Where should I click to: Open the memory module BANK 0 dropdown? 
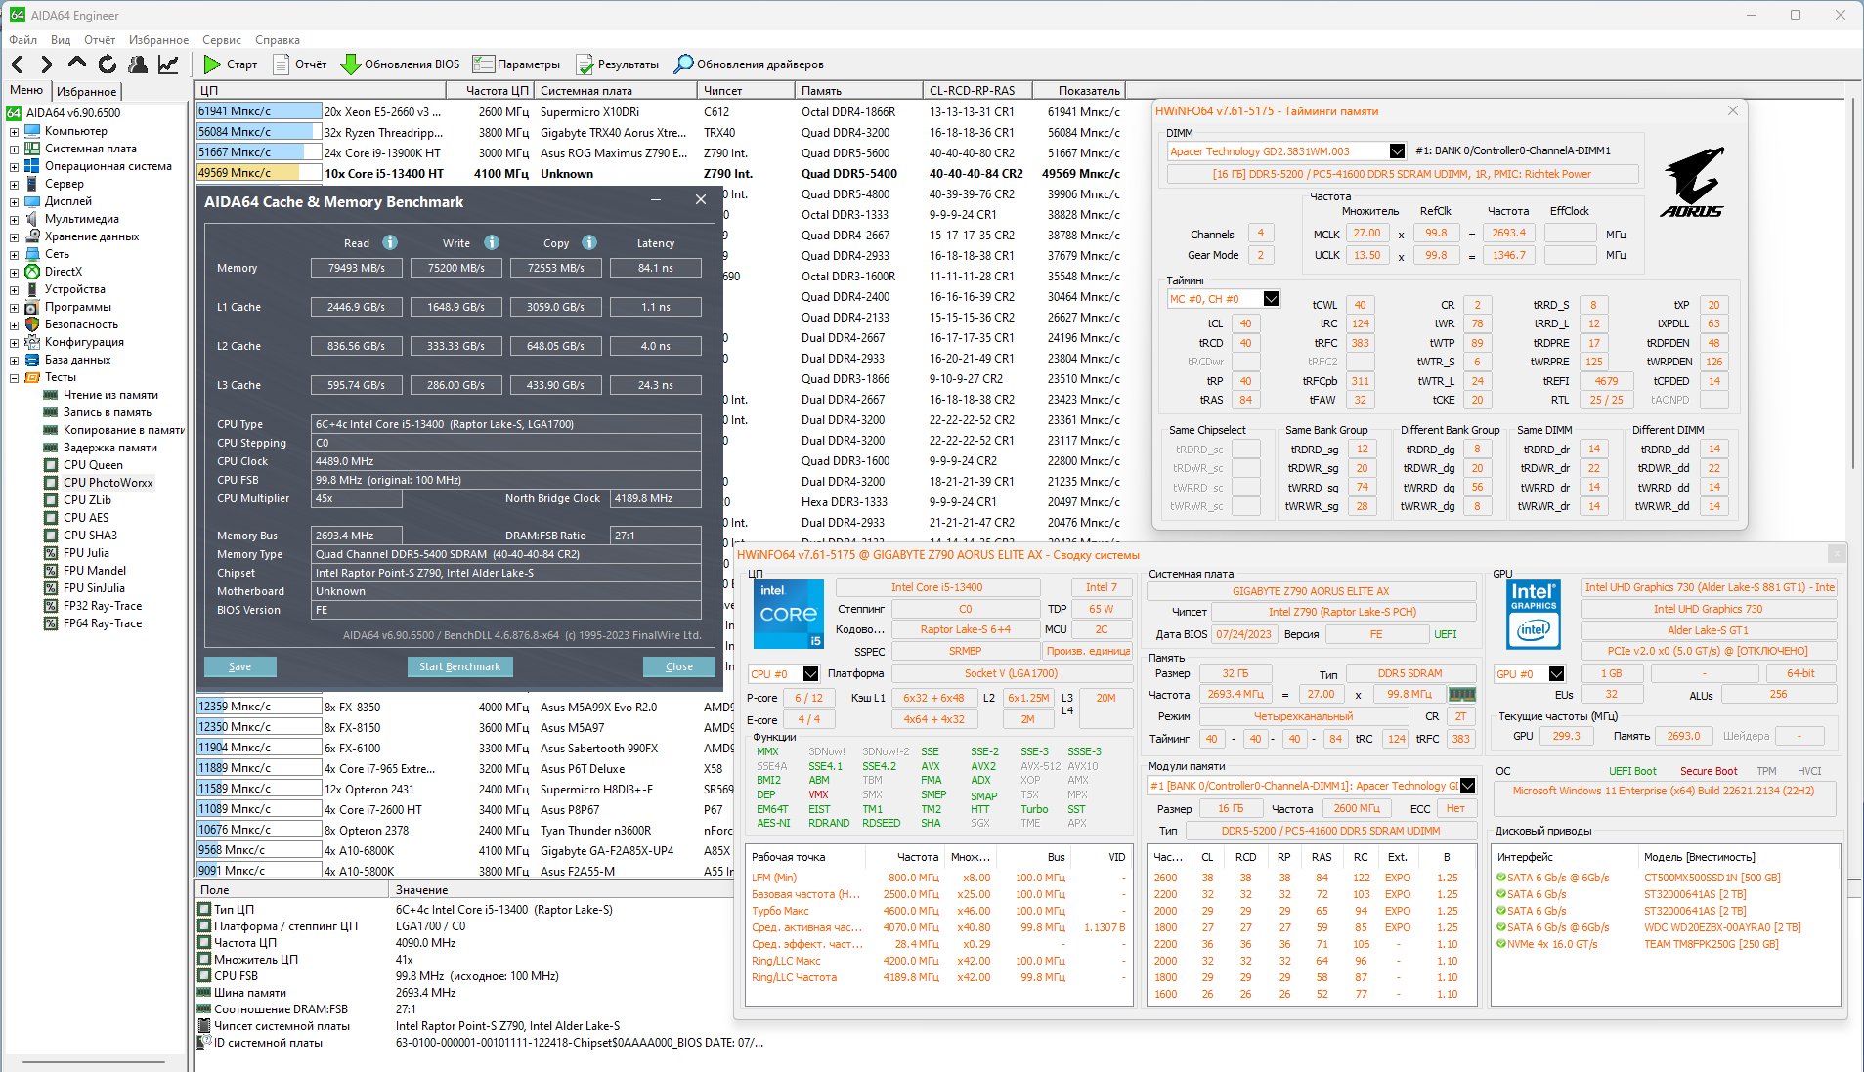1467,786
